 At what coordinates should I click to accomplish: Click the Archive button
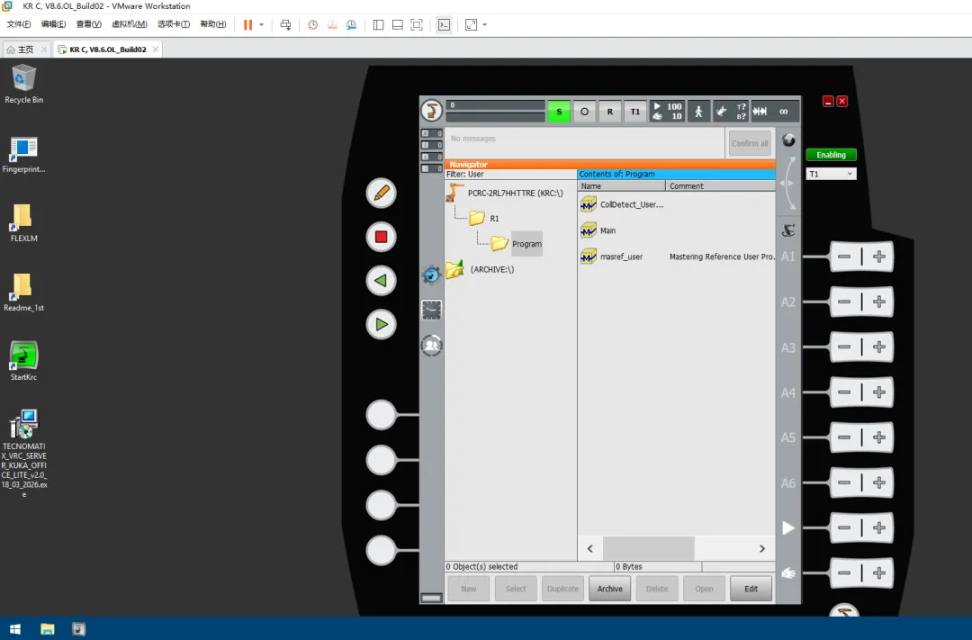(x=610, y=589)
